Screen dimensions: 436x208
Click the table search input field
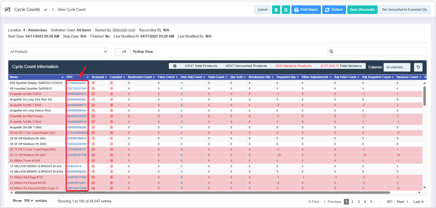[x=377, y=51]
